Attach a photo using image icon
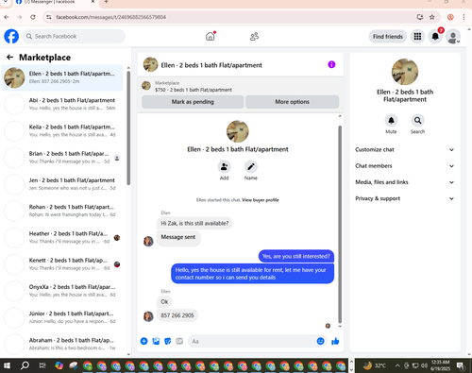The height and width of the screenshot is (373, 472). pos(156,341)
